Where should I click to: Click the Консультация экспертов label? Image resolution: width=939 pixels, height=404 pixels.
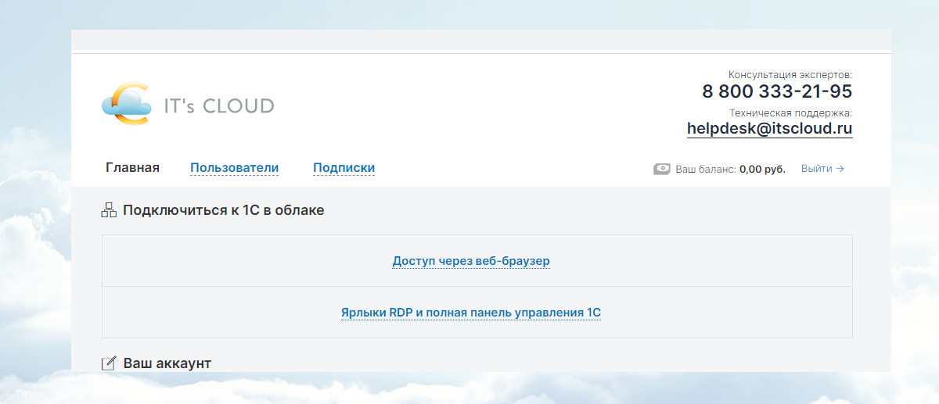(x=790, y=74)
